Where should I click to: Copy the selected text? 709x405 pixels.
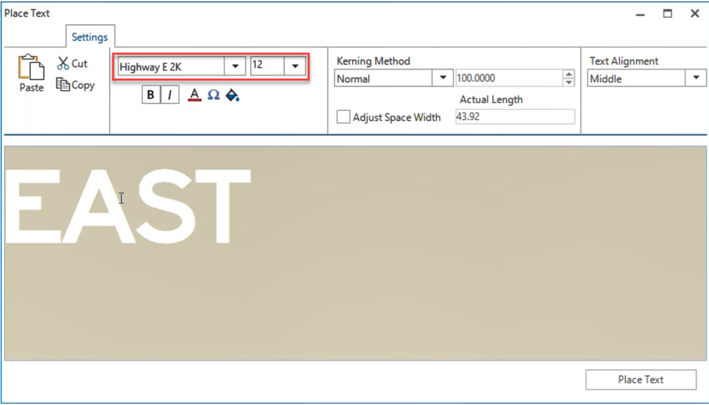tap(75, 85)
